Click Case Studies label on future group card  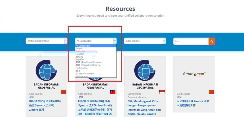coord(183,94)
